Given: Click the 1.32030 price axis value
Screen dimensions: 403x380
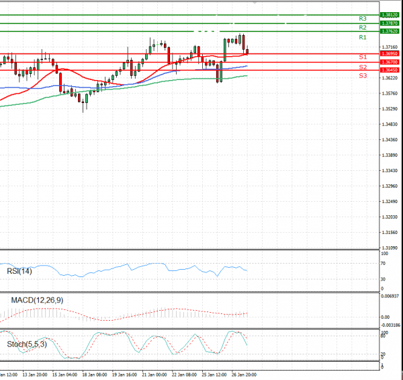Looking at the screenshot, I should pyautogui.click(x=390, y=217).
